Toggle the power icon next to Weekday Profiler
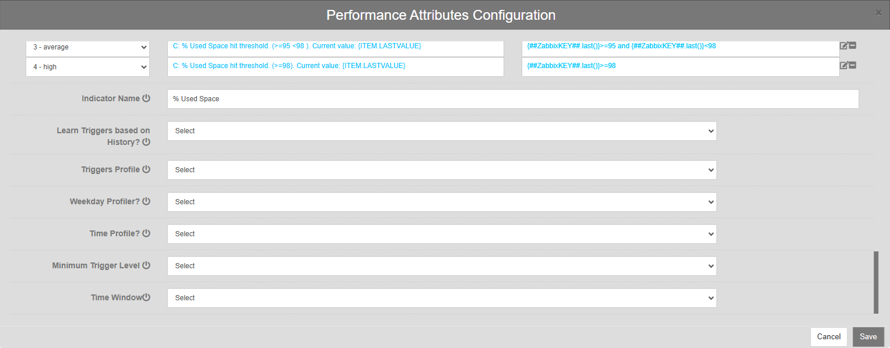This screenshot has height=348, width=890. tap(146, 201)
